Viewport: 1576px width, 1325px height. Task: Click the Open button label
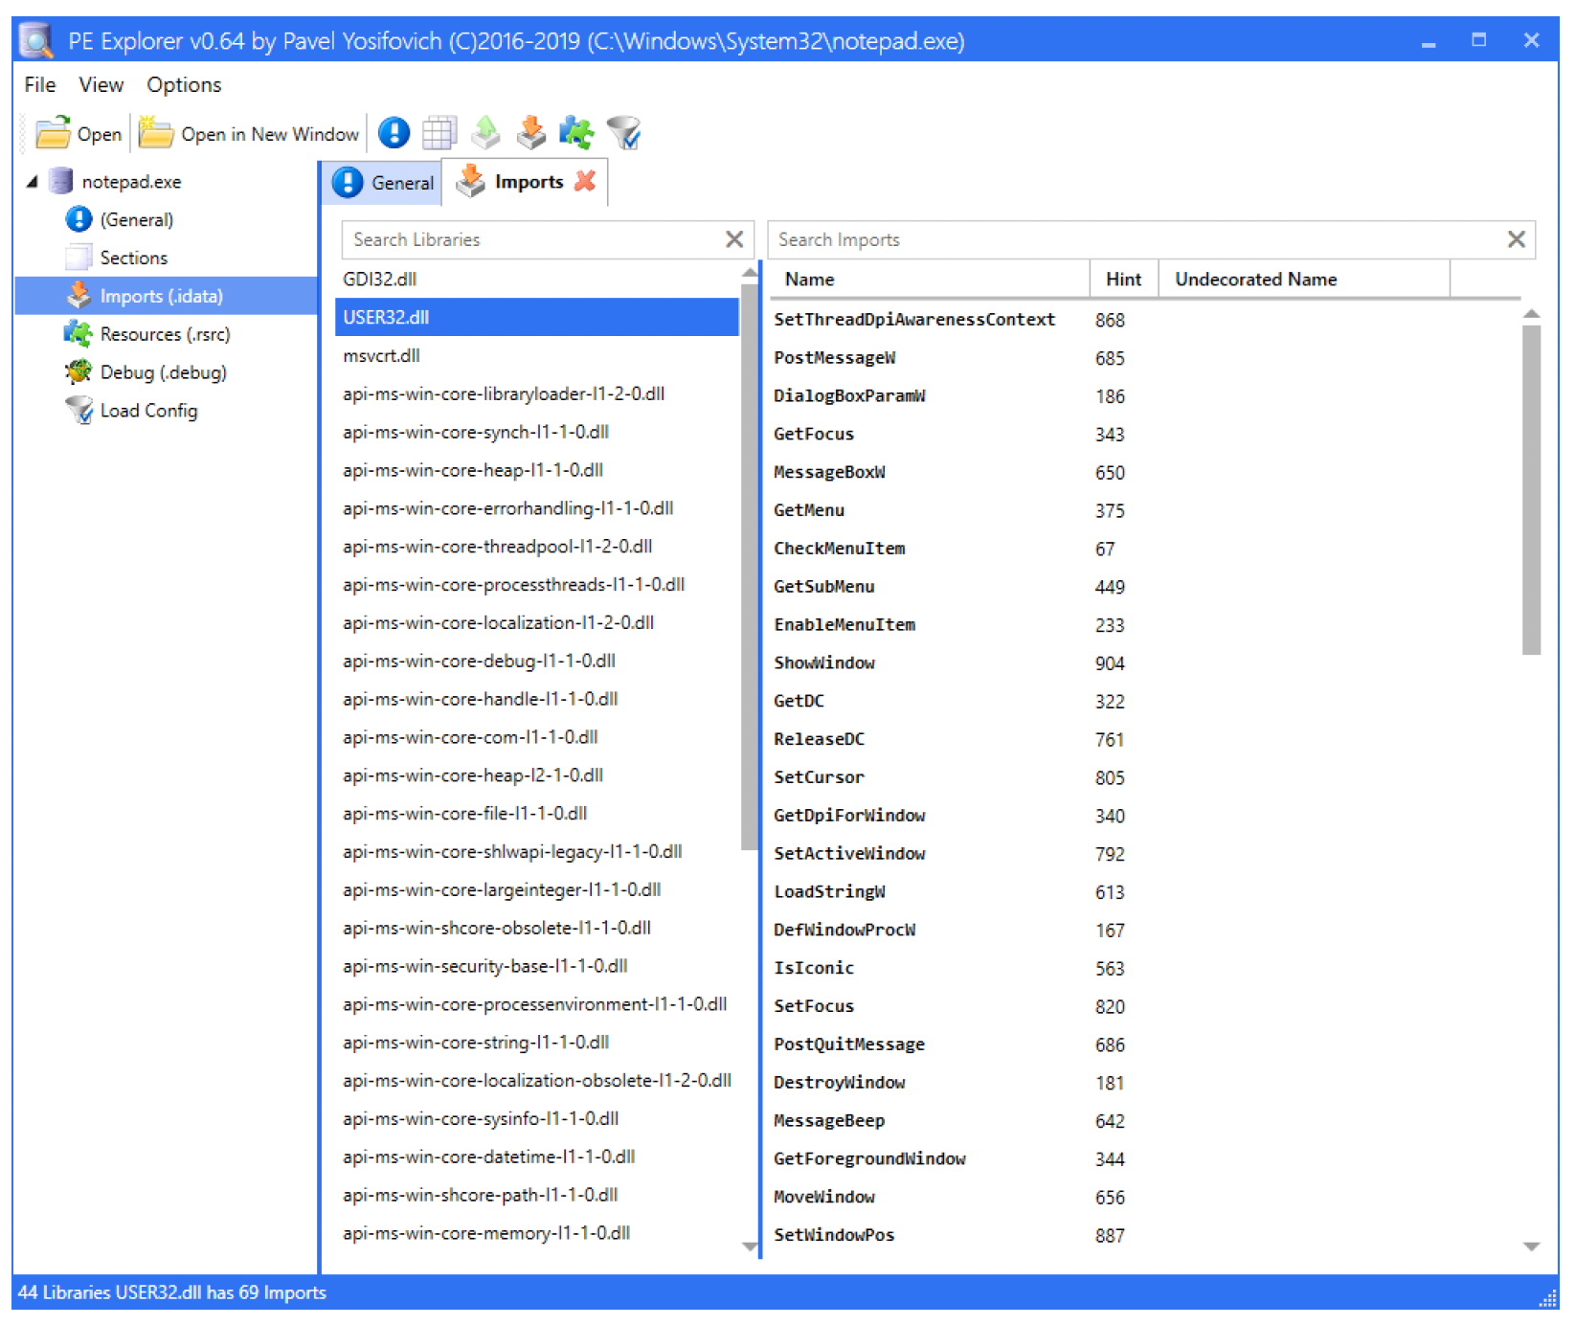pyautogui.click(x=100, y=134)
